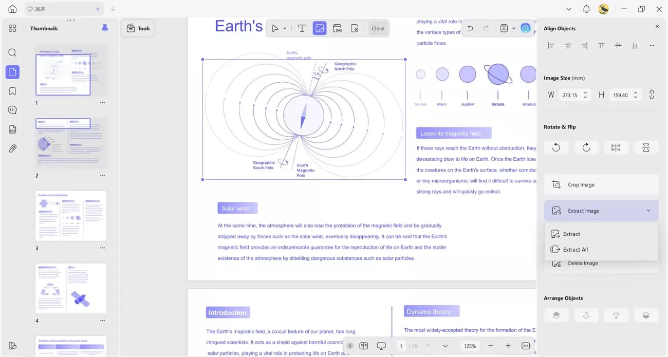668x357 pixels.
Task: Click the page number field
Action: (x=401, y=346)
